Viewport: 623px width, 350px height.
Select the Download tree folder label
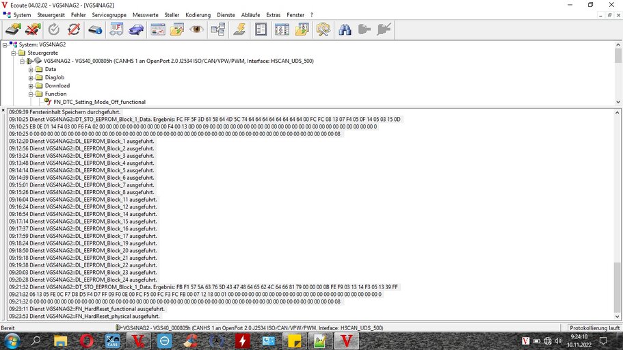tap(57, 85)
